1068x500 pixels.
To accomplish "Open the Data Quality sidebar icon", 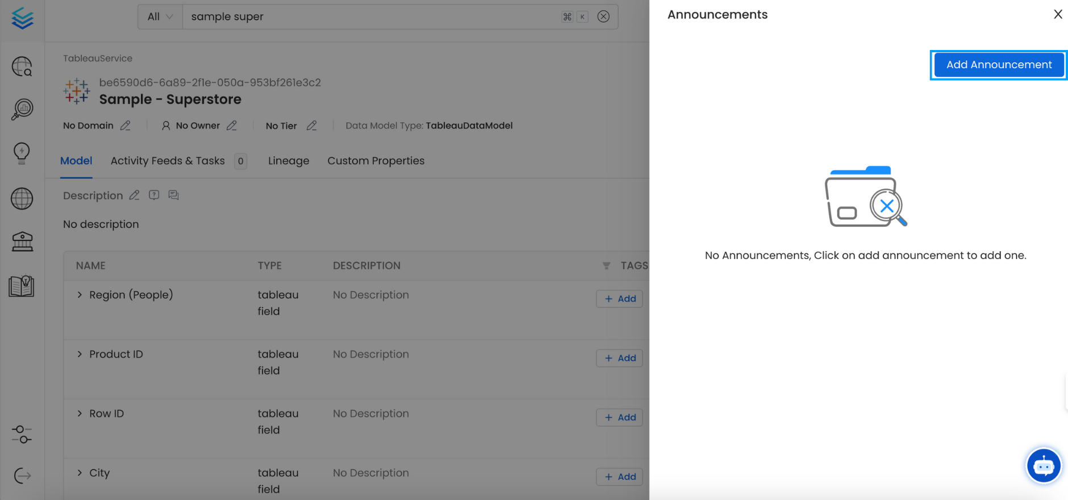I will (22, 109).
